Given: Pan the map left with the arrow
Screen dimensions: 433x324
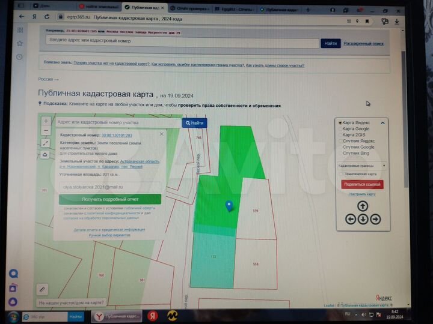Looking at the screenshot, I should 351,220.
